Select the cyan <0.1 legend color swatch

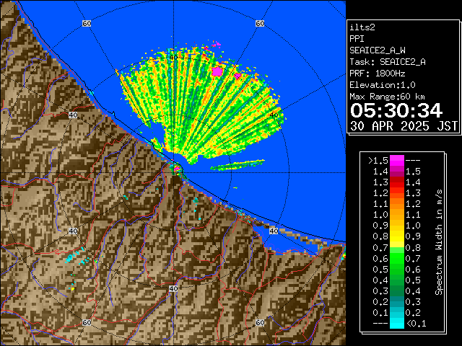[396, 324]
